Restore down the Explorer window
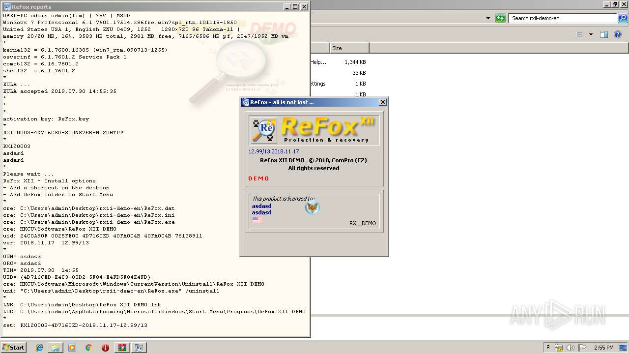This screenshot has height=354, width=629. (x=615, y=4)
